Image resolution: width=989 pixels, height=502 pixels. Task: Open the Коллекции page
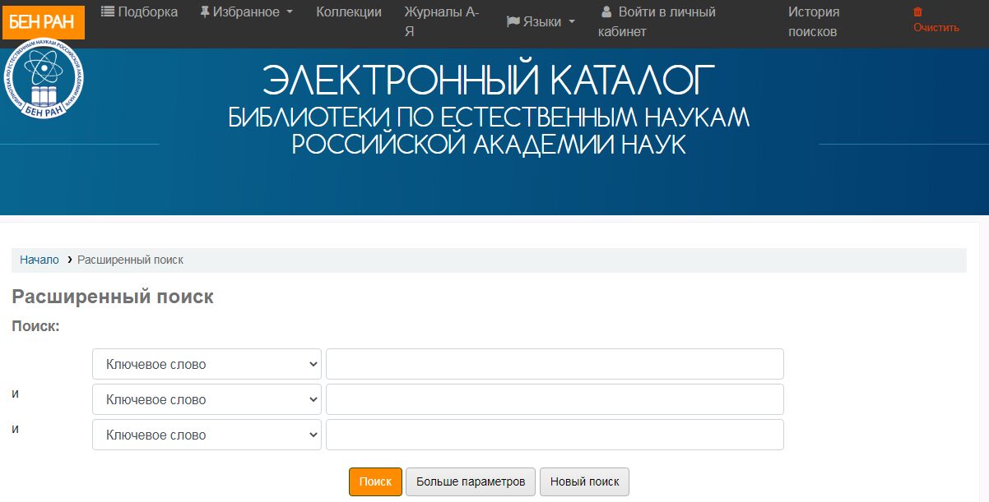[x=349, y=12]
